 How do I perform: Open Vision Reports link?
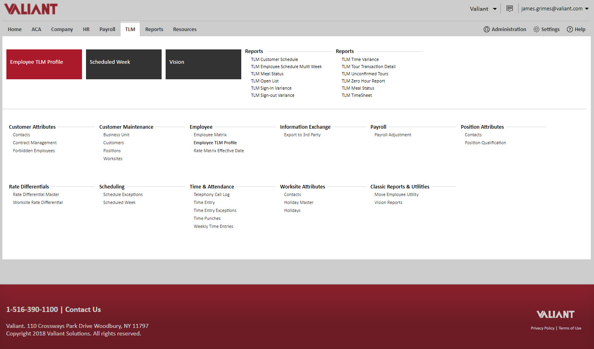pyautogui.click(x=388, y=202)
